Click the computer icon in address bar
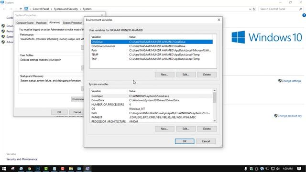This screenshot has width=306, height=172. (x=26, y=9)
